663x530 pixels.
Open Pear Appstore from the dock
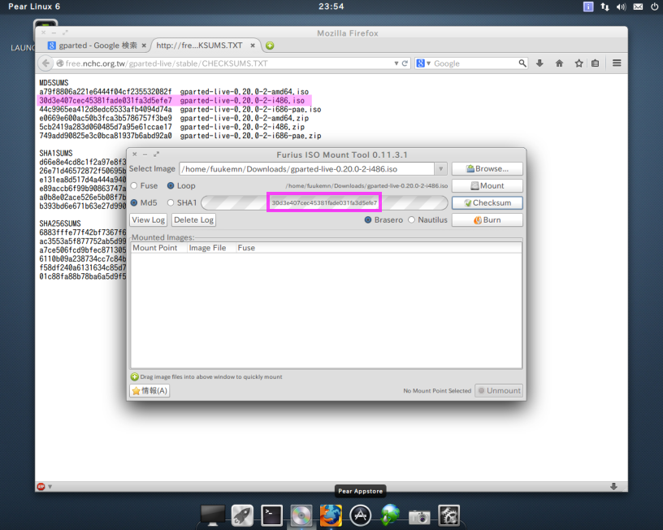[x=360, y=515]
